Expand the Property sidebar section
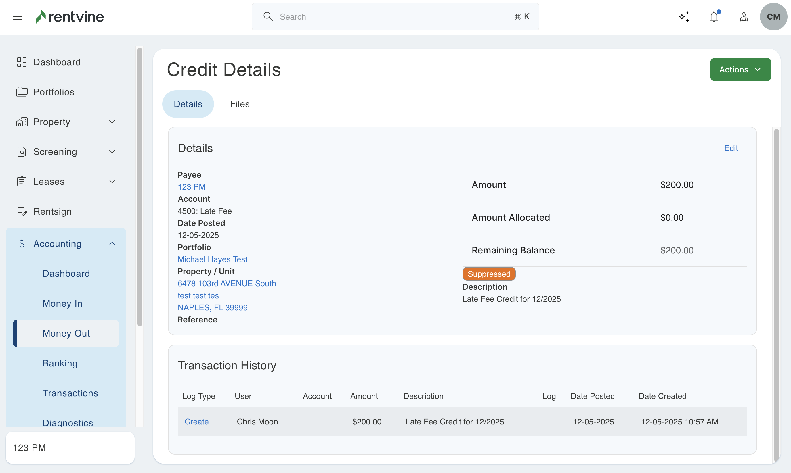This screenshot has width=791, height=473. (112, 122)
